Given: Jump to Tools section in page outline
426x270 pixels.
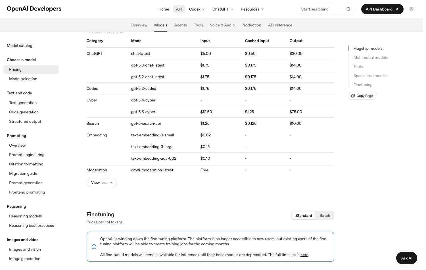Looking at the screenshot, I should (358, 67).
